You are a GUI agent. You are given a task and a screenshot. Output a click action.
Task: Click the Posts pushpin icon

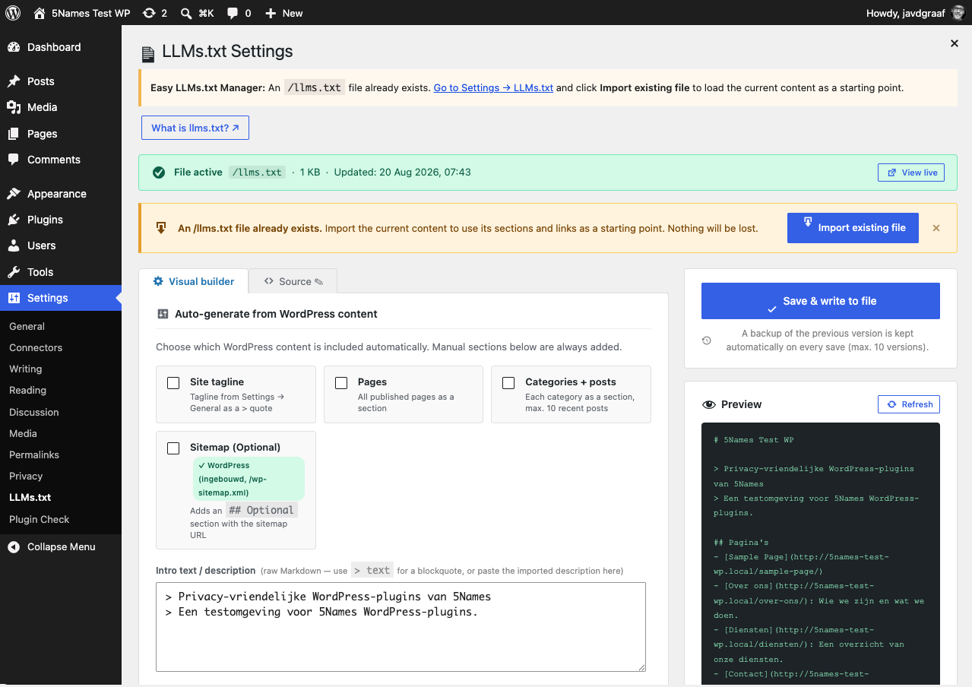point(14,81)
